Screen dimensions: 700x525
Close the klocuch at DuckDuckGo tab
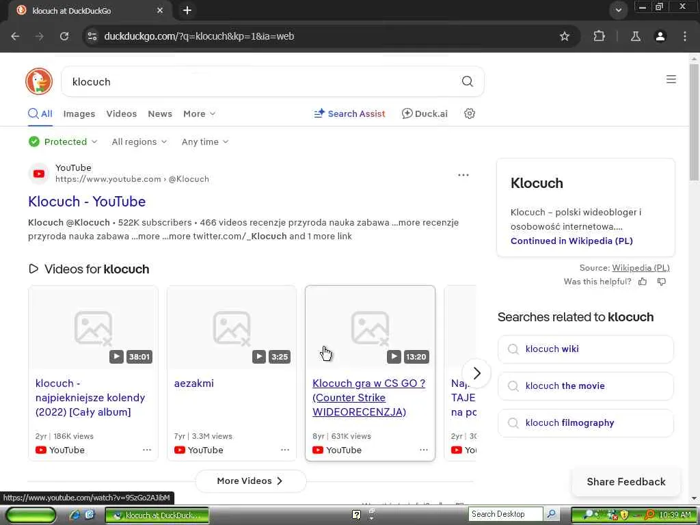coord(160,10)
